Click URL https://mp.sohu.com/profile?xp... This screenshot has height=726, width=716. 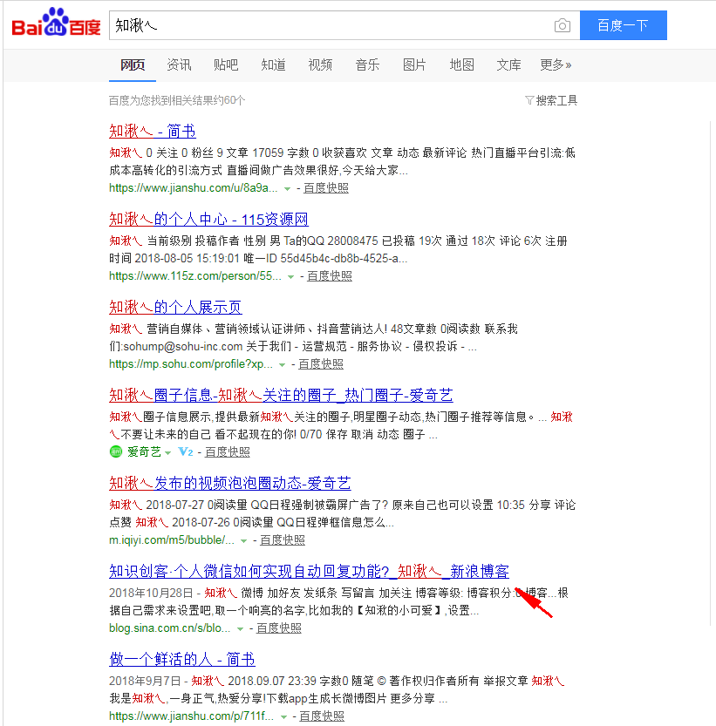191,364
